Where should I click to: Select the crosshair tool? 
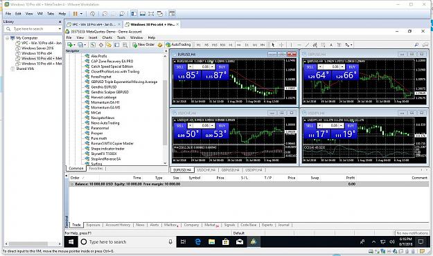pyautogui.click(x=281, y=45)
